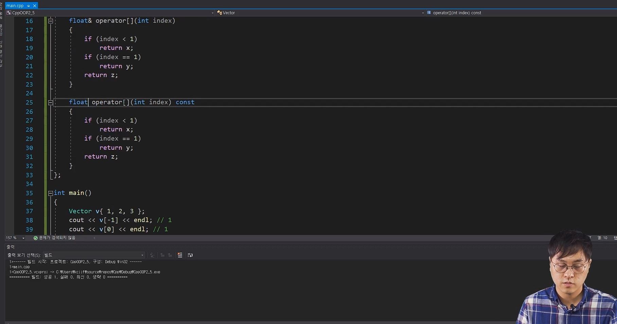Open the CppOOP2_5 project scope dropdown
The width and height of the screenshot is (617, 324).
[x=213, y=13]
